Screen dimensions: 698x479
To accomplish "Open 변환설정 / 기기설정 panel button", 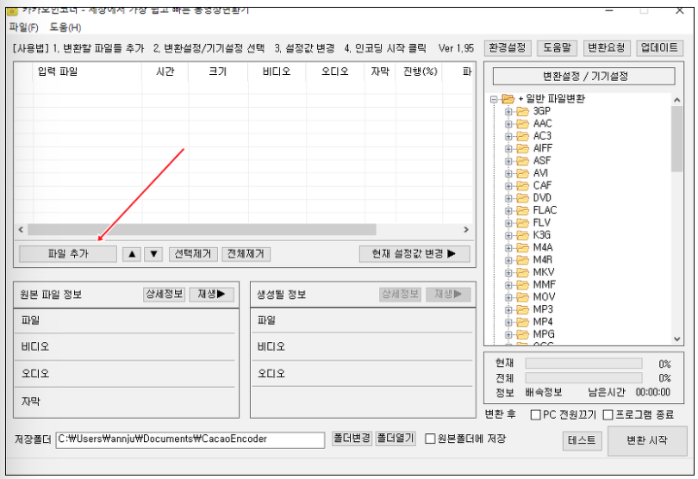I will (x=583, y=76).
